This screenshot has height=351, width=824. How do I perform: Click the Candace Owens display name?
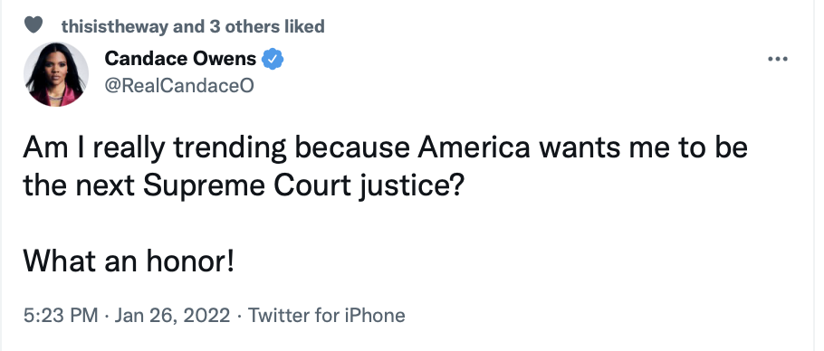[x=180, y=59]
